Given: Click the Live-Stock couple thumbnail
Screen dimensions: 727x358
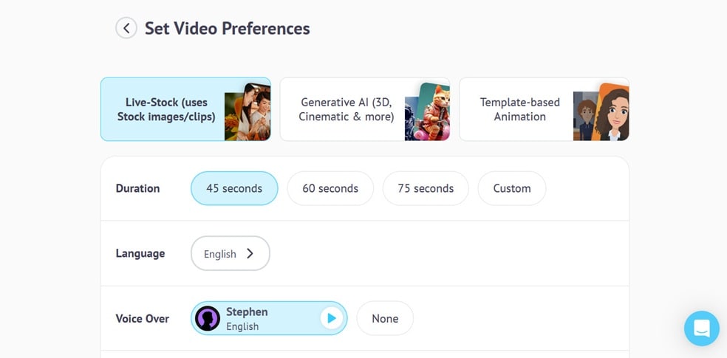Looking at the screenshot, I should pyautogui.click(x=247, y=111).
